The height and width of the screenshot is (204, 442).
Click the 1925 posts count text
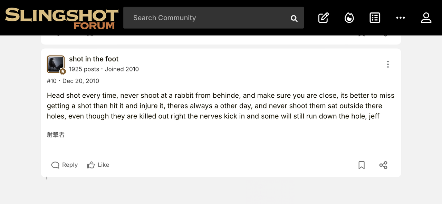click(84, 69)
